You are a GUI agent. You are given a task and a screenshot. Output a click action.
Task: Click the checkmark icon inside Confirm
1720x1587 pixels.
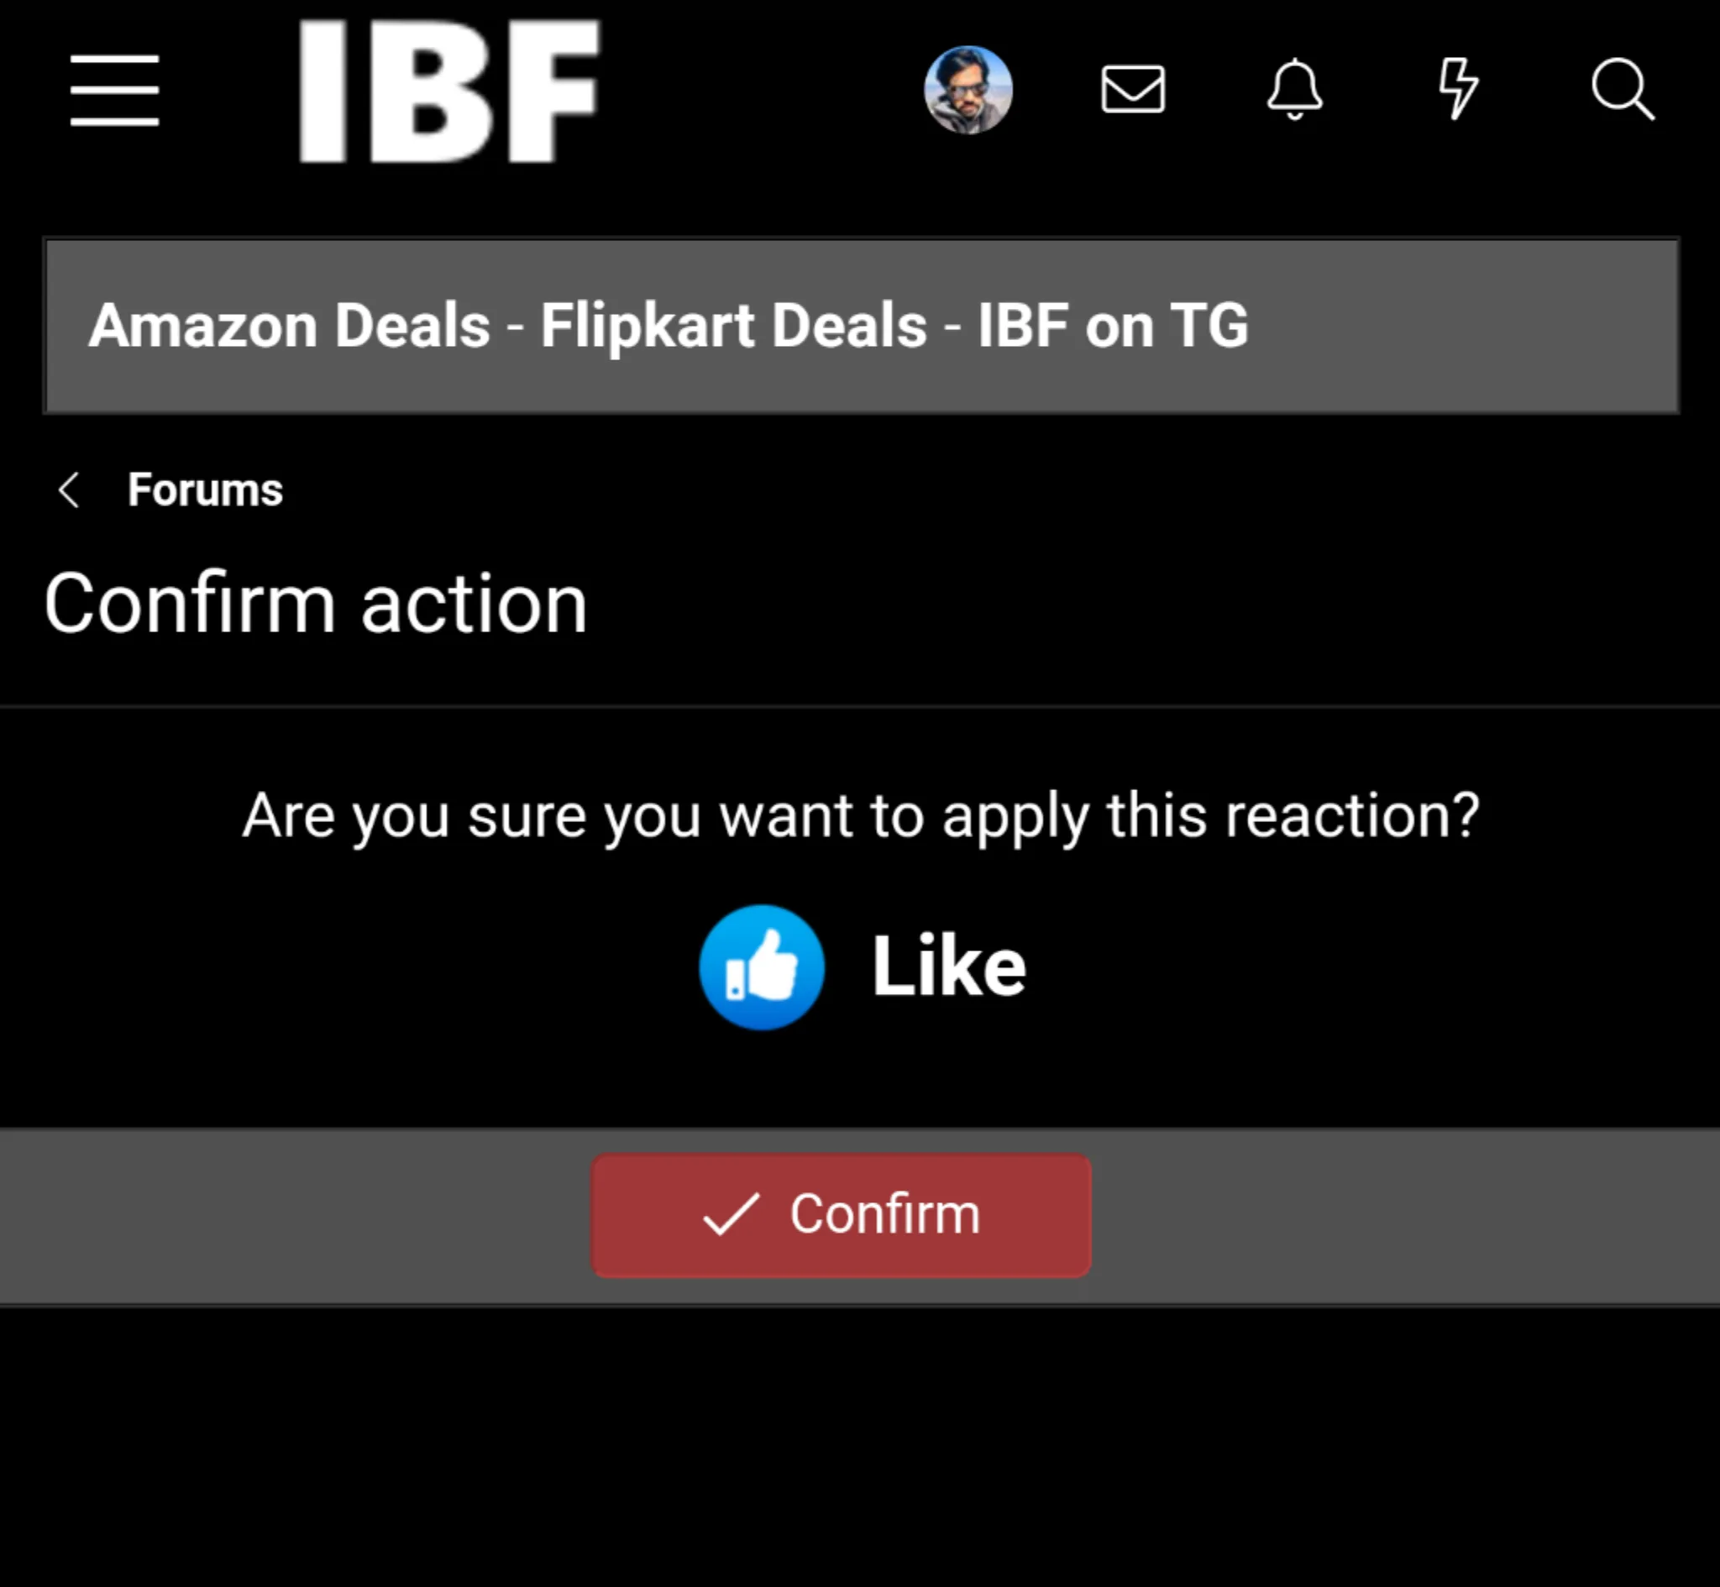731,1214
